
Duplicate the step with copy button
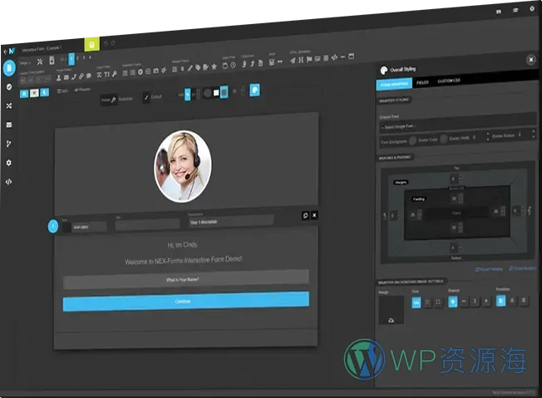(x=305, y=215)
